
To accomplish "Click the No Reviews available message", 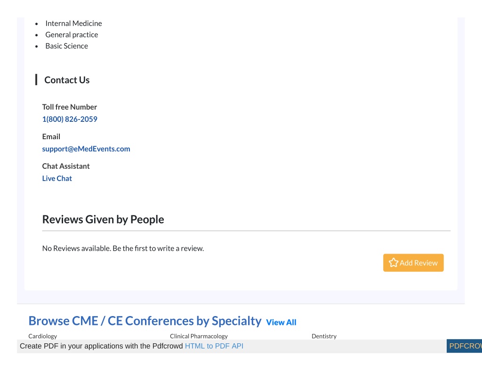I will pyautogui.click(x=123, y=248).
